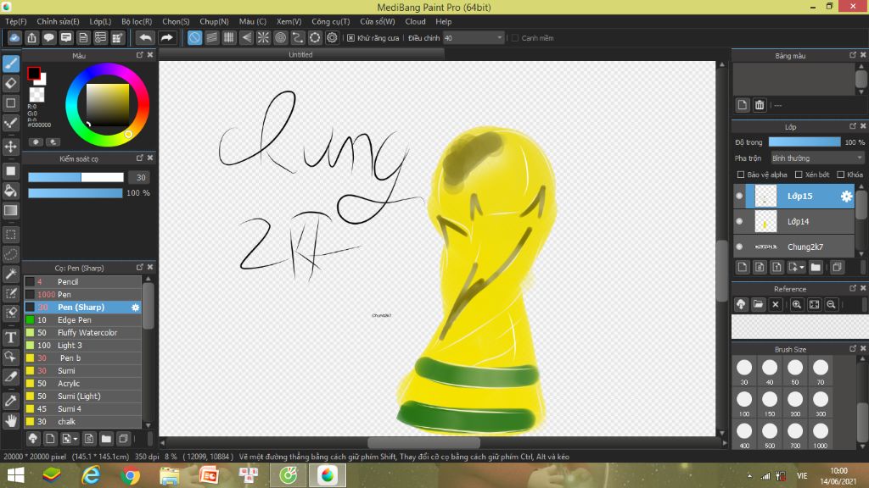This screenshot has height=488, width=869.
Task: Toggle Khử răng cưa checkbox
Action: click(x=350, y=37)
